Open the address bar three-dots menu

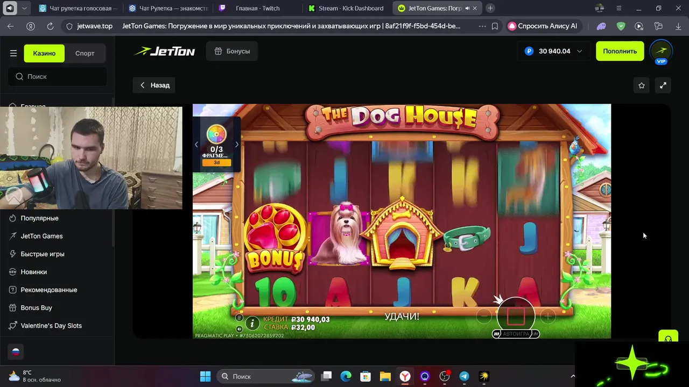[x=482, y=26]
